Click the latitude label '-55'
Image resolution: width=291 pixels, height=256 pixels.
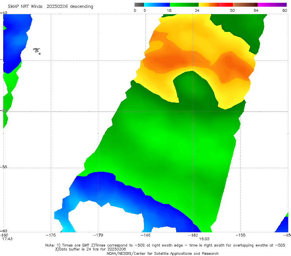coord(4,167)
